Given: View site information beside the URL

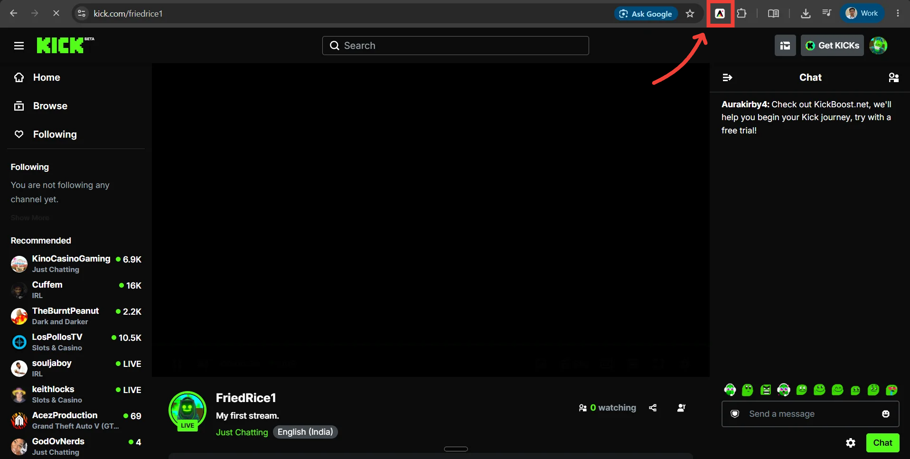Looking at the screenshot, I should click(82, 13).
